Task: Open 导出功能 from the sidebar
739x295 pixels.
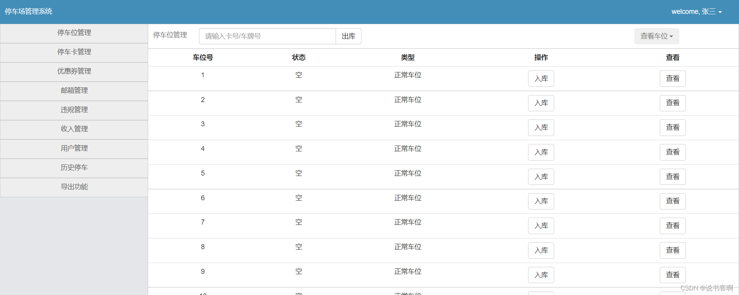Action: point(74,187)
